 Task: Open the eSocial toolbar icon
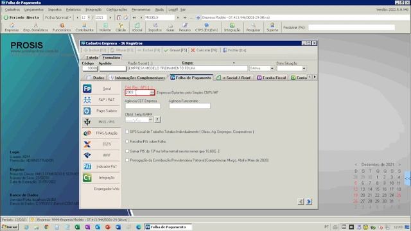(137, 27)
